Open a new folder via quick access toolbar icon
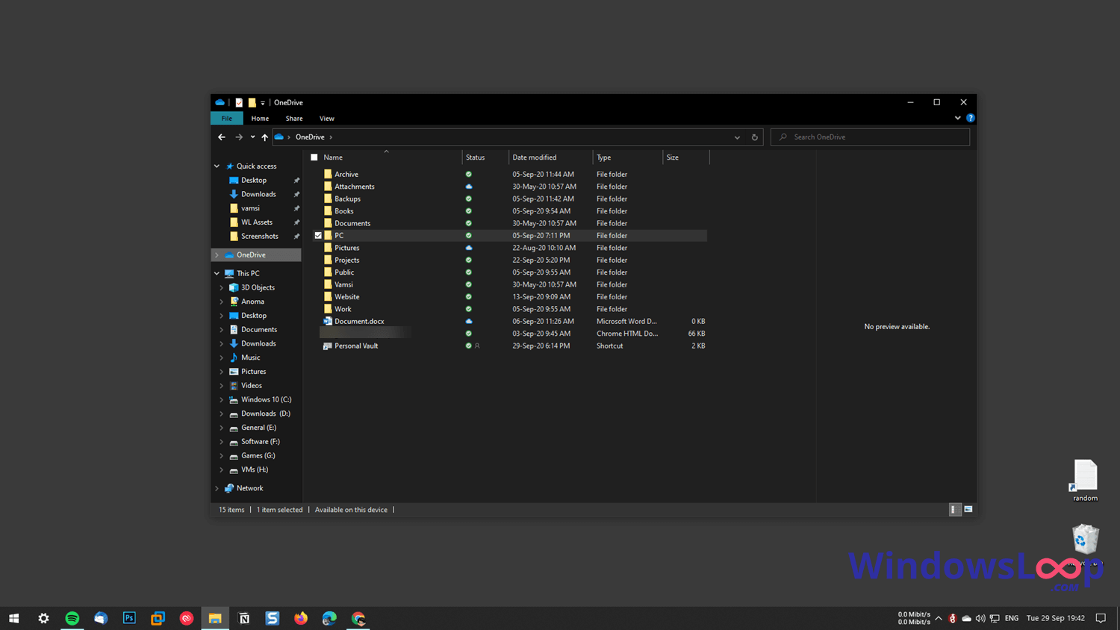1120x630 pixels. click(x=252, y=102)
